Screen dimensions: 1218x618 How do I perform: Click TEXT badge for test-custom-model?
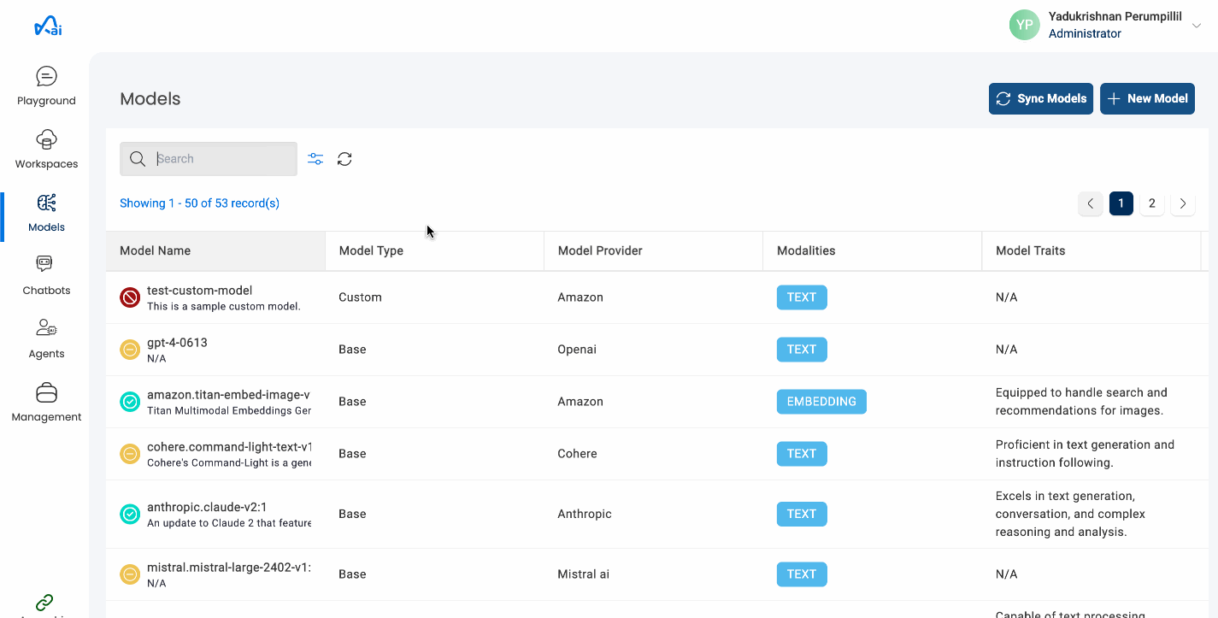click(802, 297)
